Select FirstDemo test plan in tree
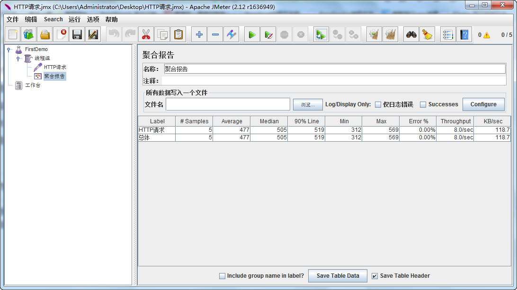Screen dimensions: 517x290 (x=36, y=49)
